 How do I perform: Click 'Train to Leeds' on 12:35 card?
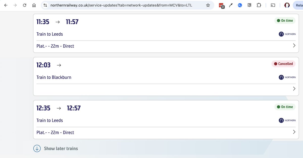pos(50,121)
